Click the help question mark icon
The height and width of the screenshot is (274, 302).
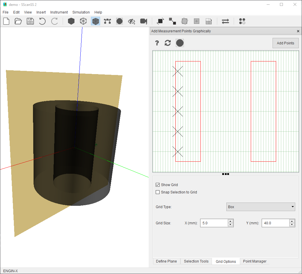[x=157, y=43]
